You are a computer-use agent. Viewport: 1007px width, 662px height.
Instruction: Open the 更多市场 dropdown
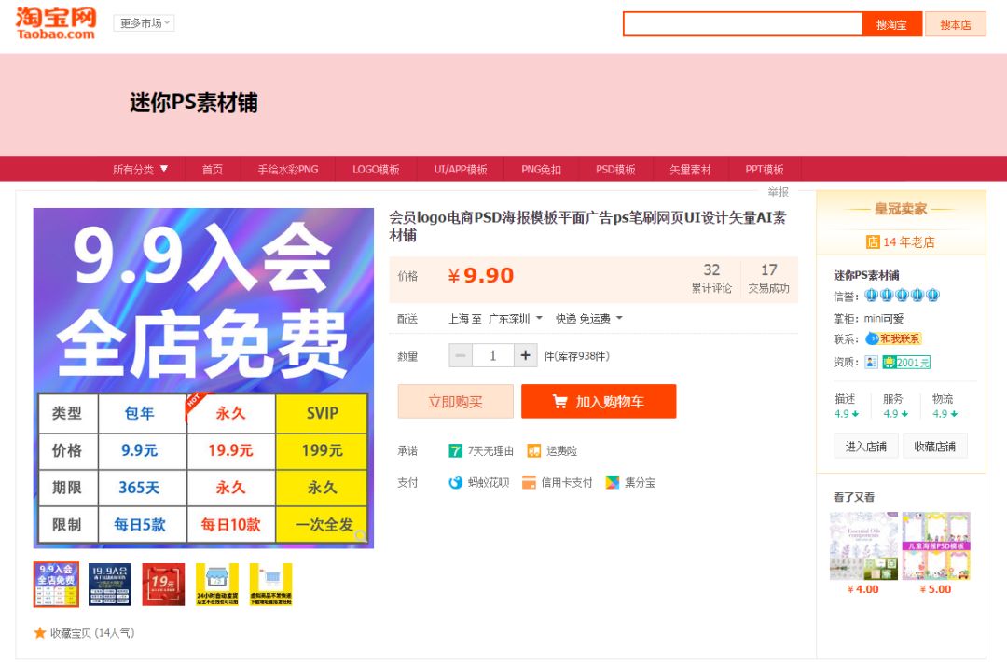(144, 23)
